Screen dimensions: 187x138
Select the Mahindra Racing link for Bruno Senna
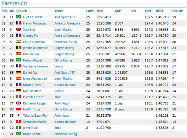point(66,134)
